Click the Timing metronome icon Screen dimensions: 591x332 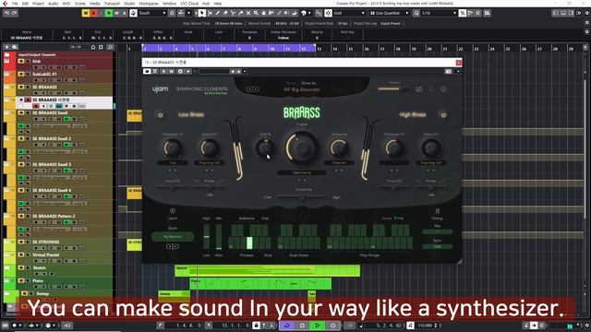[437, 211]
